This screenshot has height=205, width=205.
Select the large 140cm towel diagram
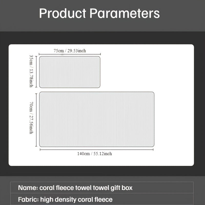[x=97, y=119]
